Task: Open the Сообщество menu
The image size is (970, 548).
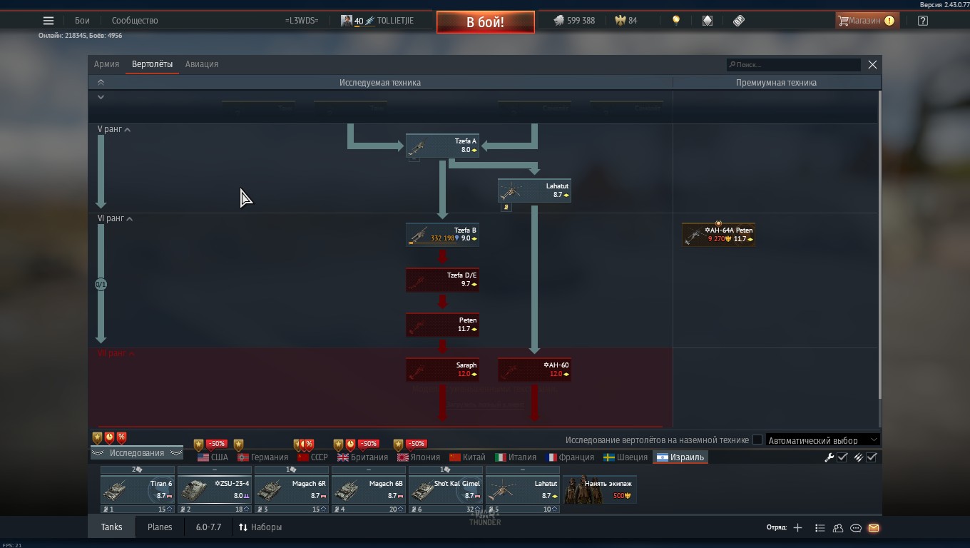Action: 135,21
